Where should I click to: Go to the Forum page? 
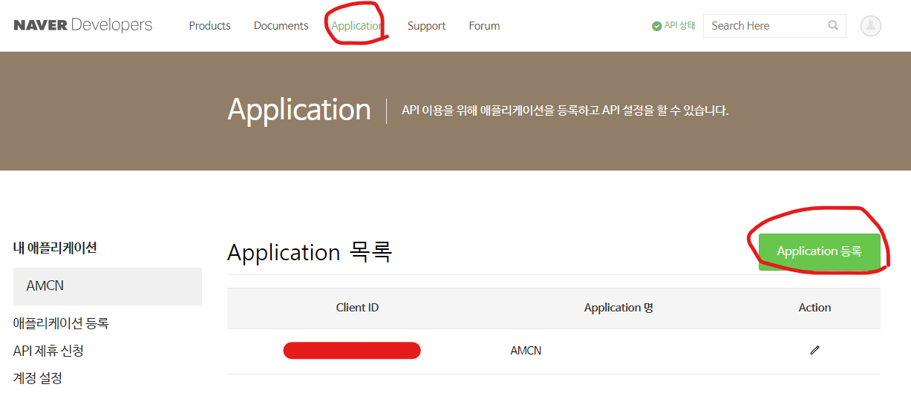click(484, 25)
